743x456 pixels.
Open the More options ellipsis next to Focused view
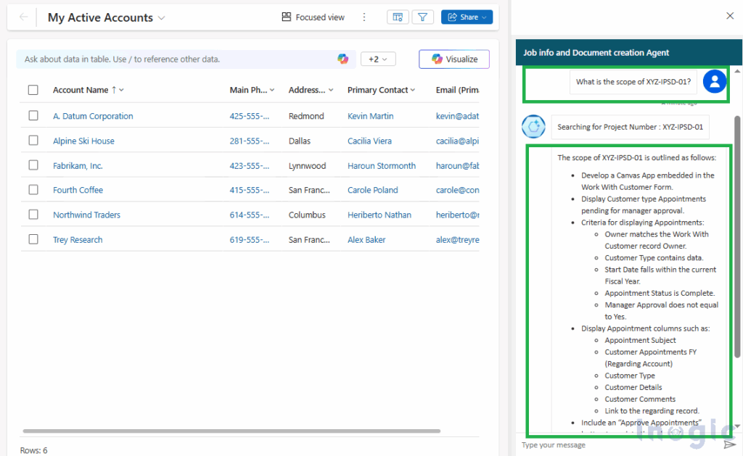(364, 16)
